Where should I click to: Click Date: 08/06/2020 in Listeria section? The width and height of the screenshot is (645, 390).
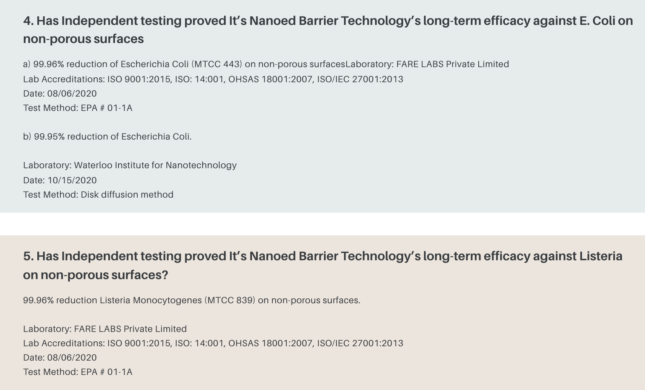(60, 358)
